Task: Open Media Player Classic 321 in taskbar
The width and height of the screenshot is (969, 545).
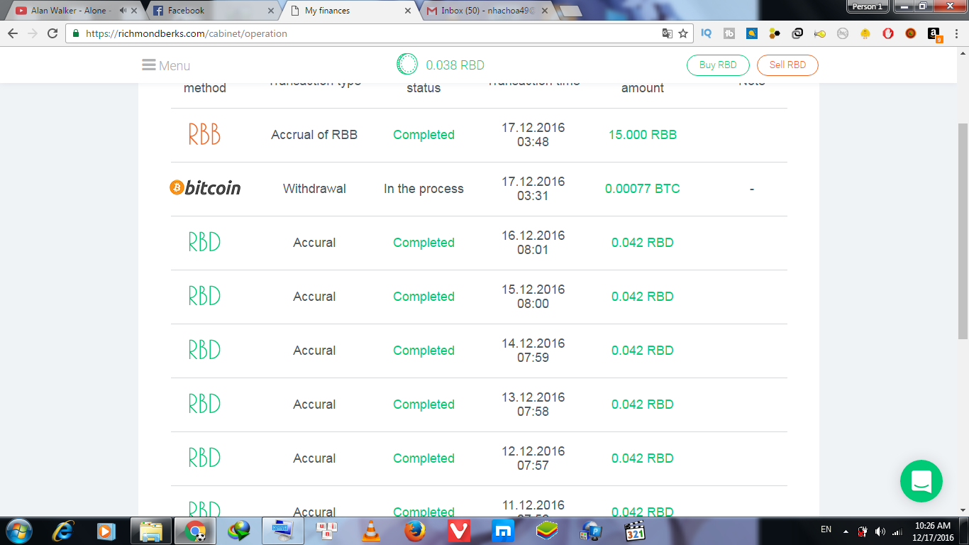Action: (634, 531)
